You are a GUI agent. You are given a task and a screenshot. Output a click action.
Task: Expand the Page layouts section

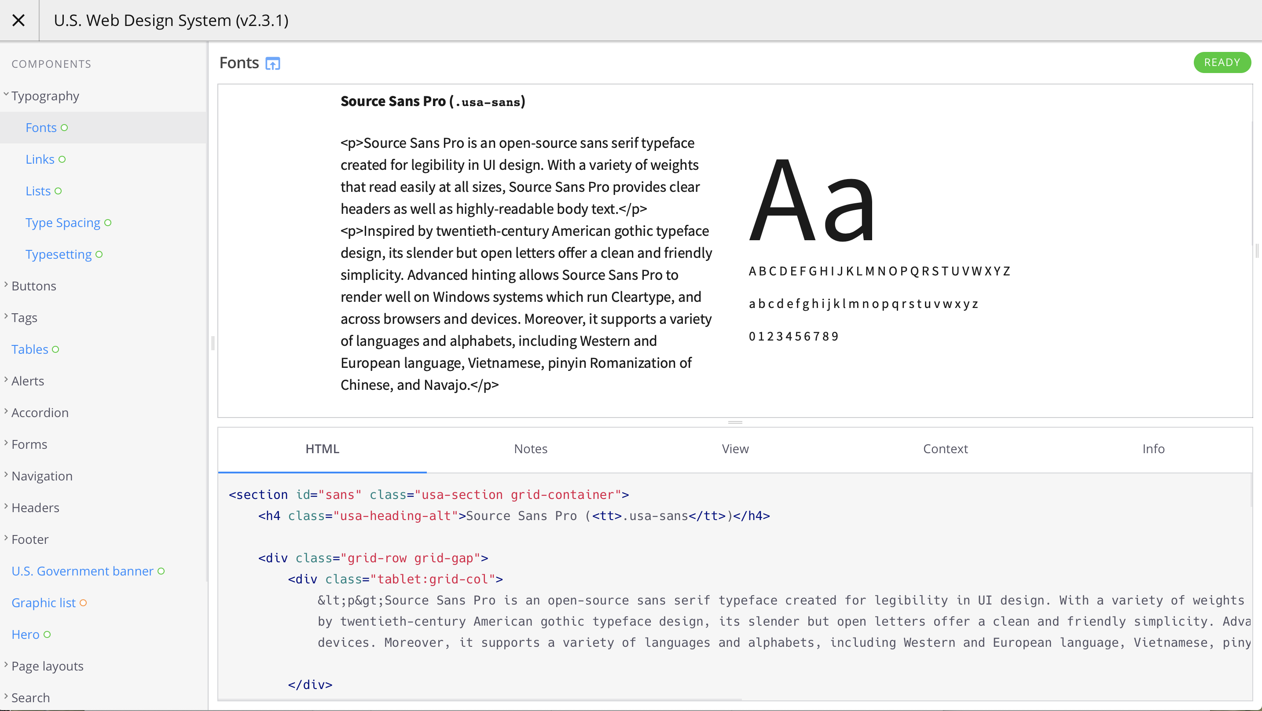pos(47,666)
